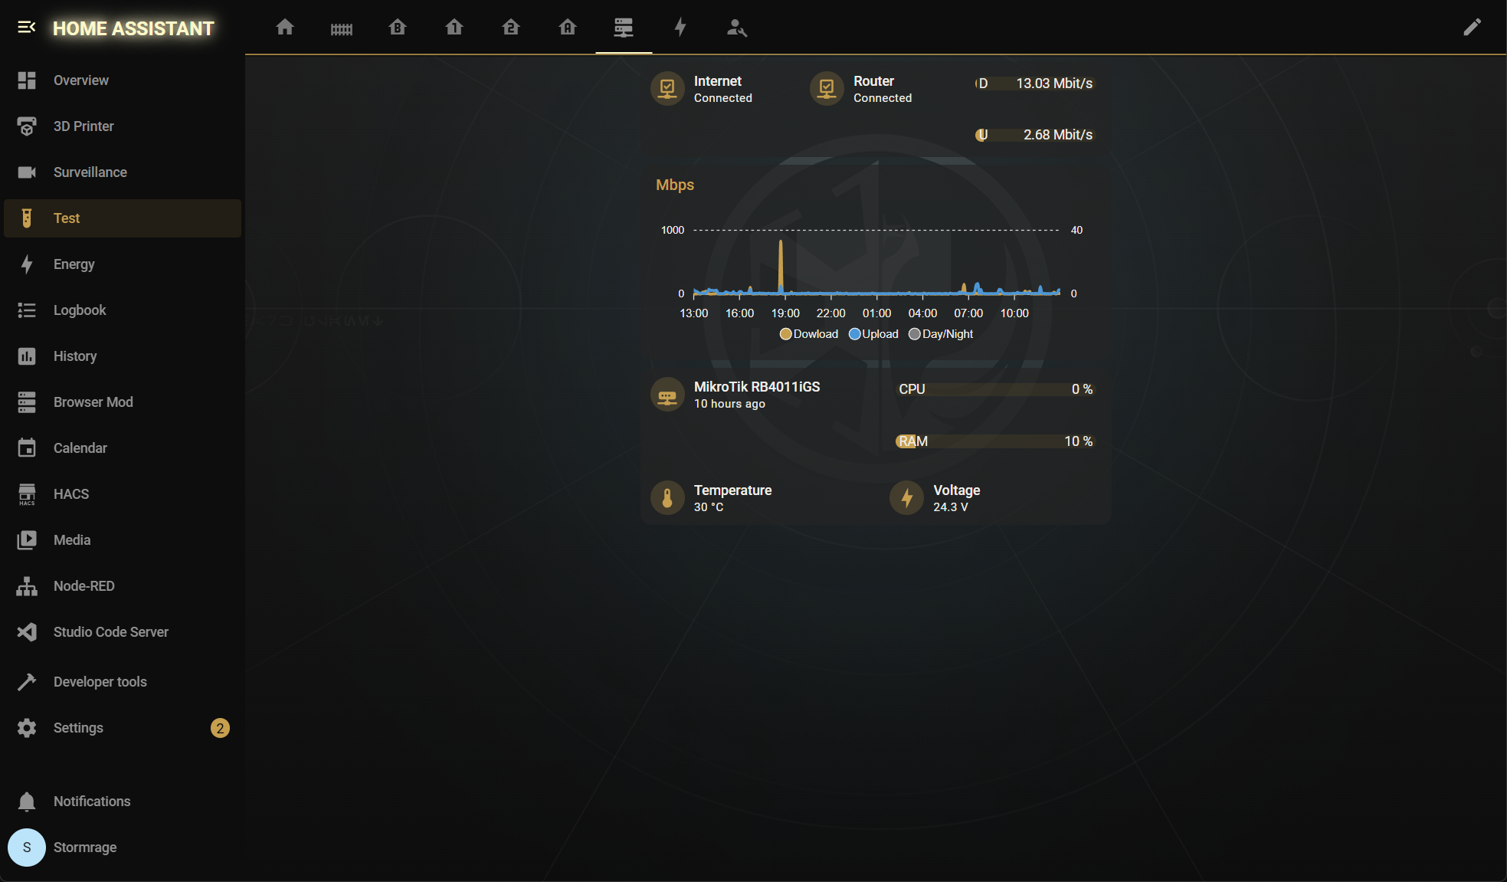
Task: Click the pencil edit dashboard icon
Action: click(x=1472, y=28)
